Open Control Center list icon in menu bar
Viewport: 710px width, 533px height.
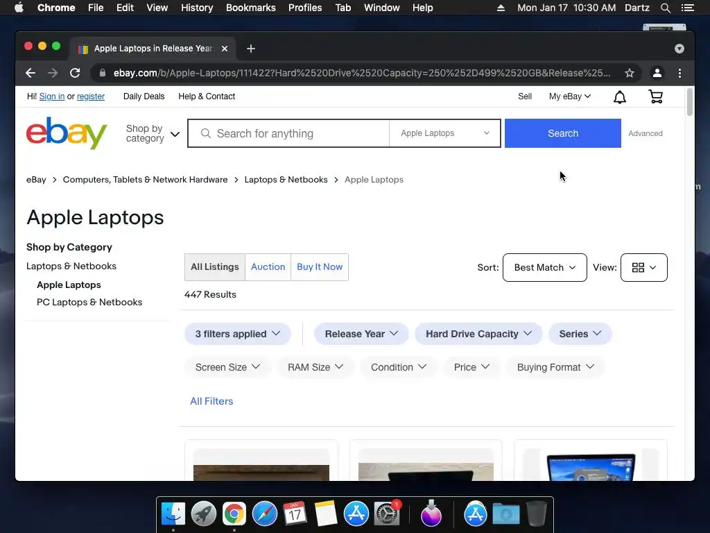pyautogui.click(x=687, y=8)
